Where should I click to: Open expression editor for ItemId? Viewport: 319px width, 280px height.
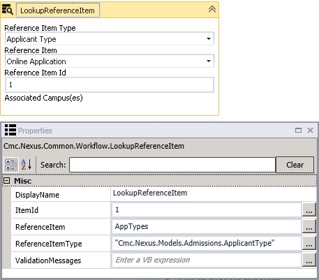point(309,209)
